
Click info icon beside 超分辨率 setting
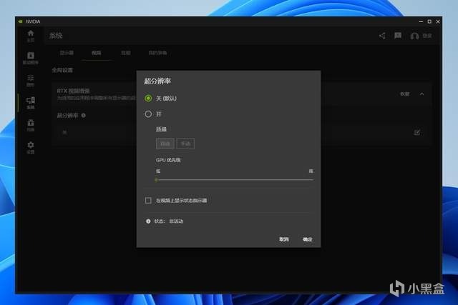84,116
